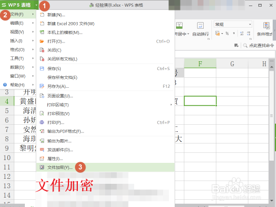Click the 文件加密(Y) encryption icon
The image size is (276, 207).
pos(42,167)
